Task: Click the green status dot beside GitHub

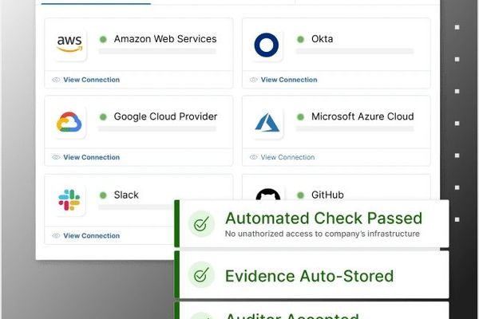Action: 301,195
